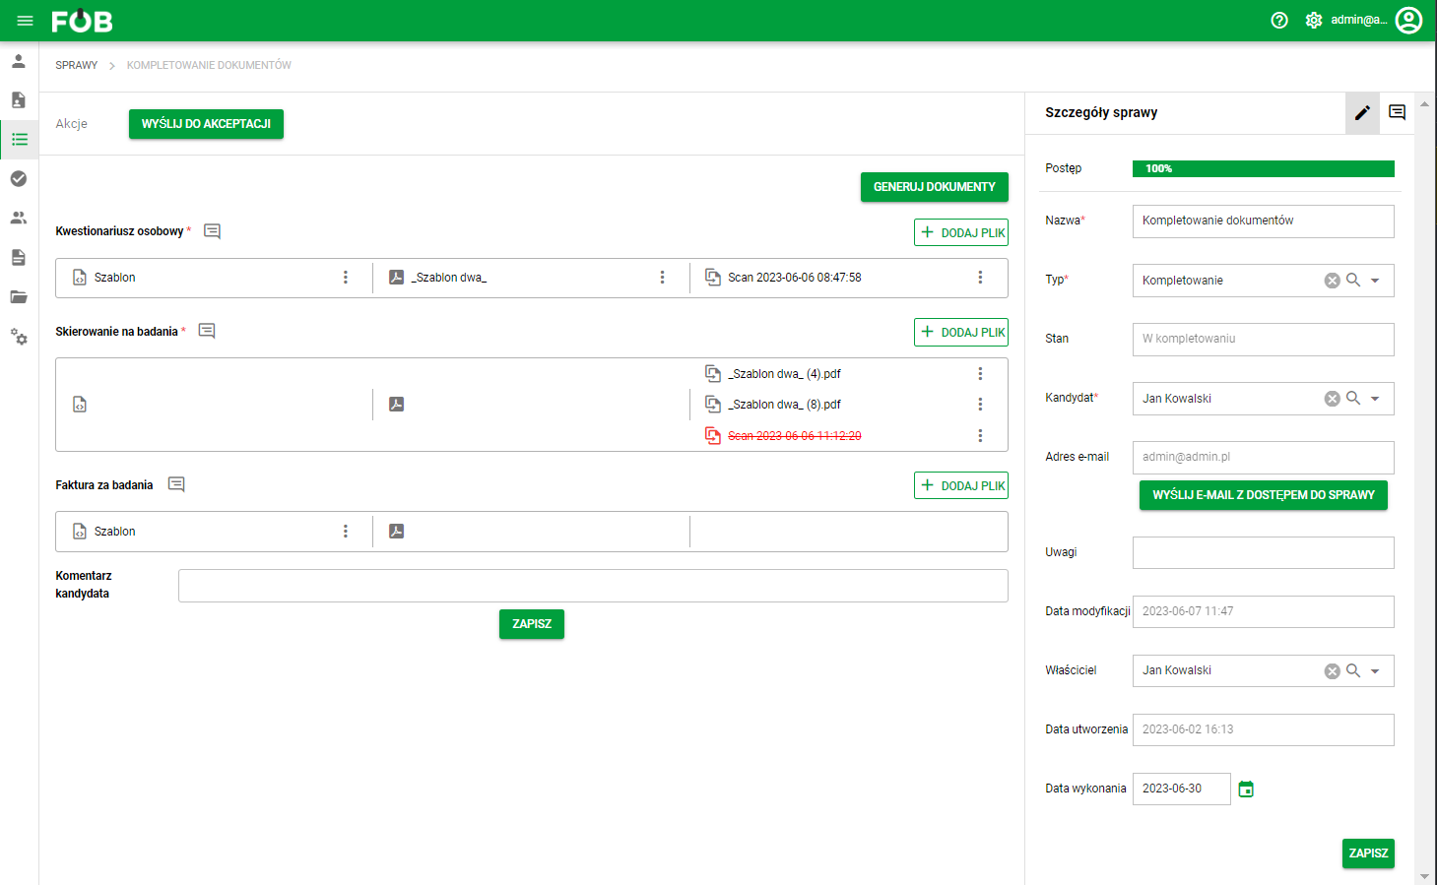Click GENERUJ DOKUMENTY button

click(x=935, y=187)
